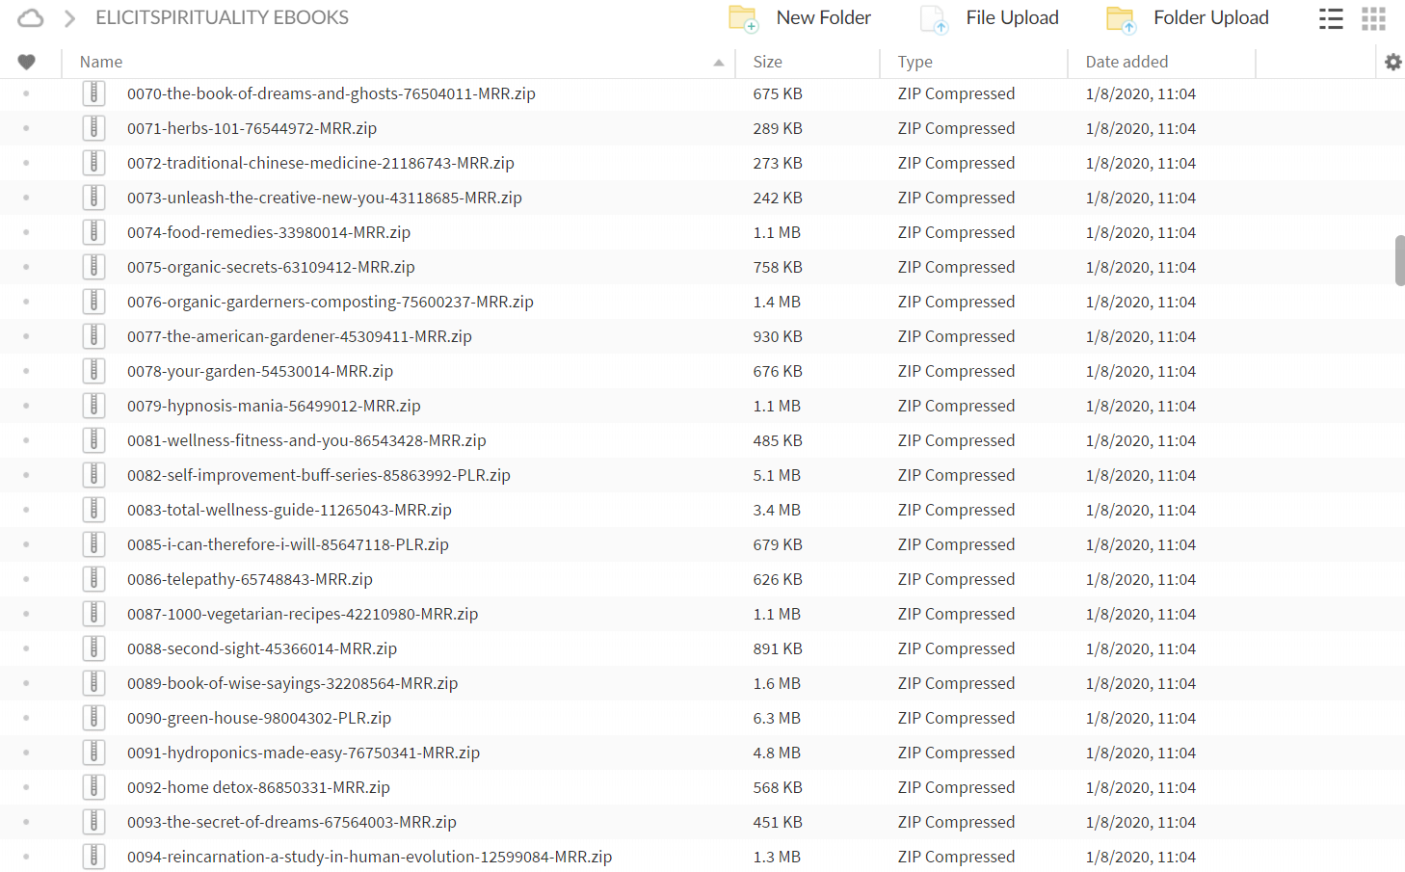Click the New Folder icon

[x=743, y=18]
